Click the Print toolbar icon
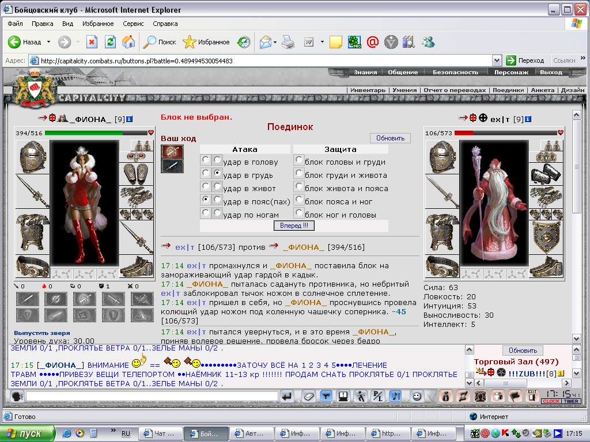The width and height of the screenshot is (590, 442). point(288,42)
